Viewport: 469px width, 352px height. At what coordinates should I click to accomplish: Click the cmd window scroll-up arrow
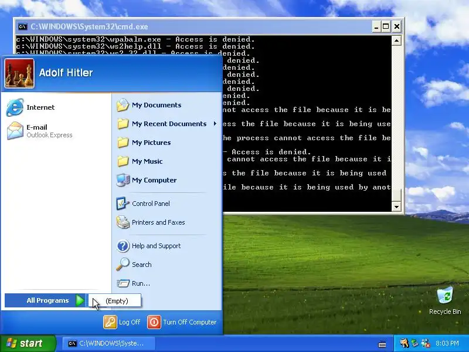pyautogui.click(x=396, y=40)
